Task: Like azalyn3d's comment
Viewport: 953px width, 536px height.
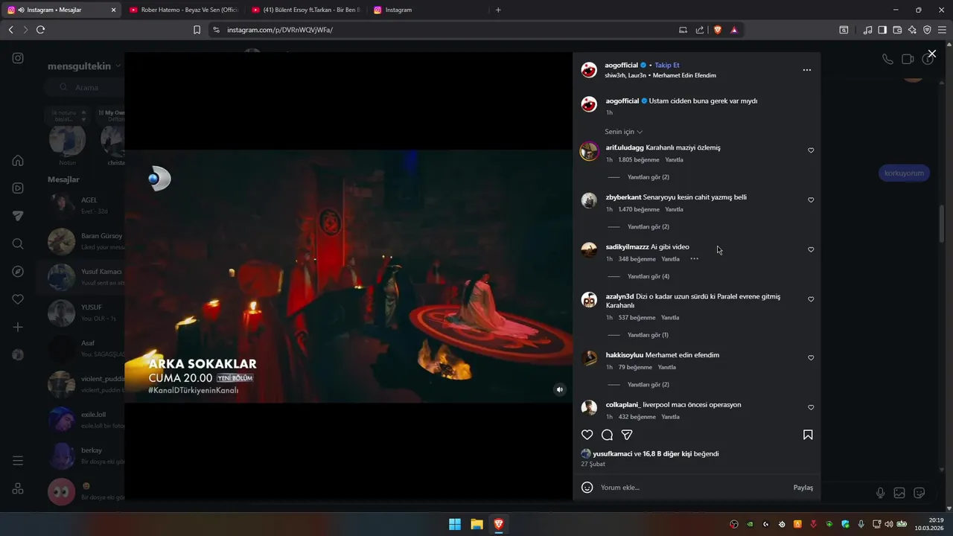Action: click(811, 299)
